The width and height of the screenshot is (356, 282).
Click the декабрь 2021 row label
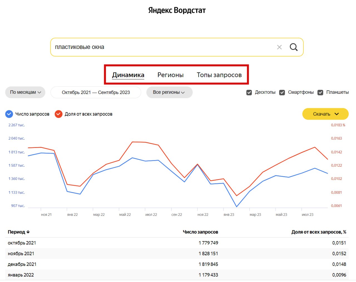(x=22, y=264)
